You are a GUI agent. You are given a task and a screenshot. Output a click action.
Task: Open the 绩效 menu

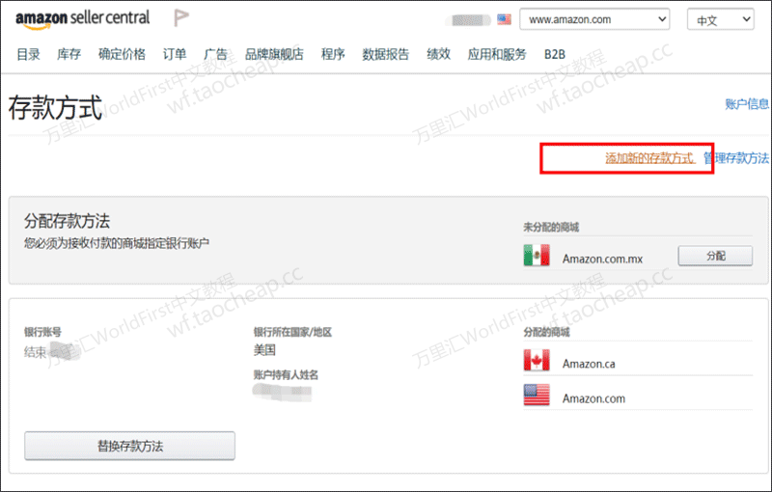click(x=439, y=54)
